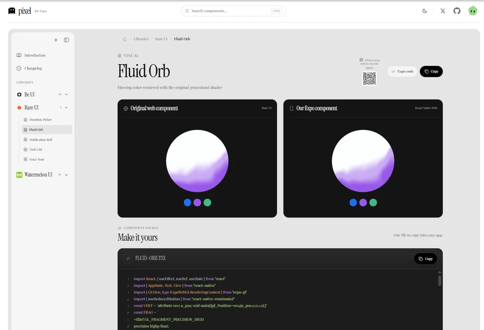Click the QR code image
The width and height of the screenshot is (484, 330).
point(369,78)
